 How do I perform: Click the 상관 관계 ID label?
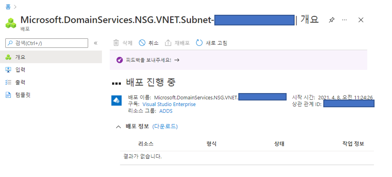coord(307,104)
